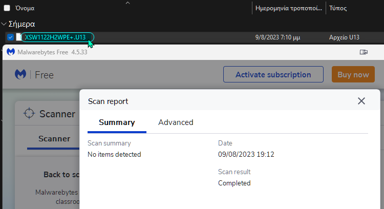Sort by the Ημερομηνία τροποποί... column header
The height and width of the screenshot is (209, 384).
coord(289,8)
